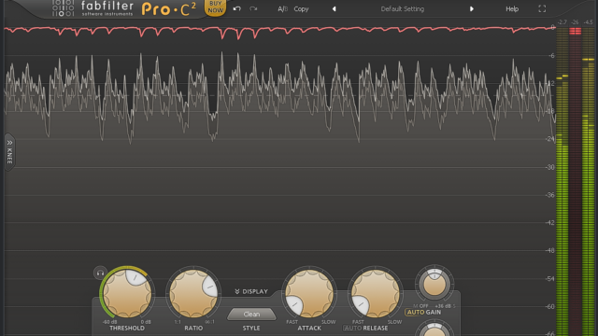The image size is (598, 336).
Task: Toggle A/B comparison switch
Action: tap(282, 8)
